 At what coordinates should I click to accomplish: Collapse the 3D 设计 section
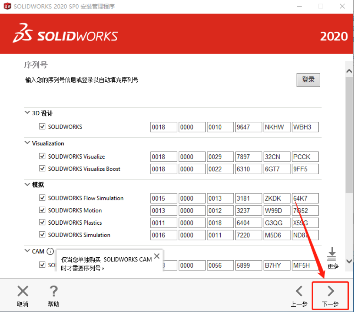[27, 113]
